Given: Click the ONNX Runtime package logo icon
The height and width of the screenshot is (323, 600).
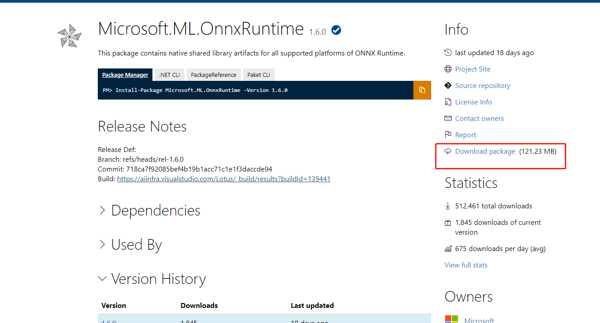Looking at the screenshot, I should click(x=70, y=36).
